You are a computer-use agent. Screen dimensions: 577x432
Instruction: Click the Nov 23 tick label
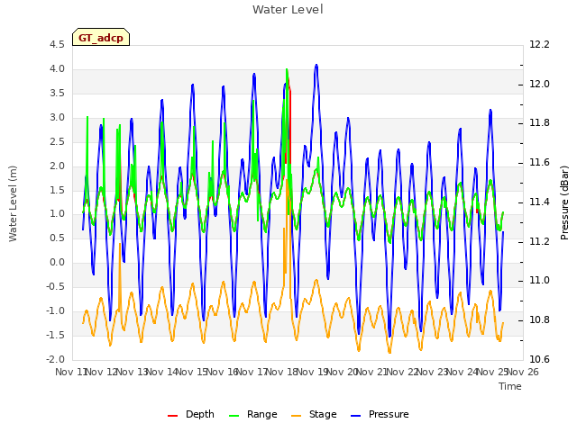(x=433, y=372)
